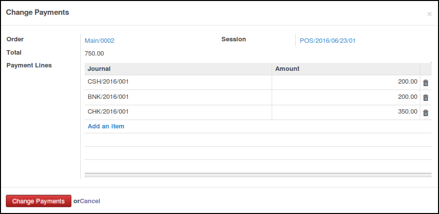Image resolution: width=439 pixels, height=214 pixels.
Task: Open order Main/0002 link
Action: point(99,41)
